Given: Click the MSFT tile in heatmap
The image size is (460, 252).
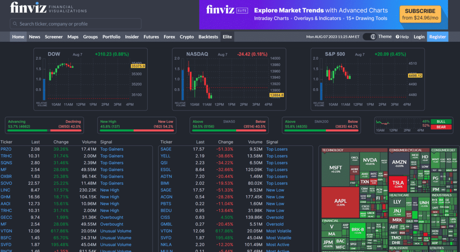Looking at the screenshot, I should [336, 169].
